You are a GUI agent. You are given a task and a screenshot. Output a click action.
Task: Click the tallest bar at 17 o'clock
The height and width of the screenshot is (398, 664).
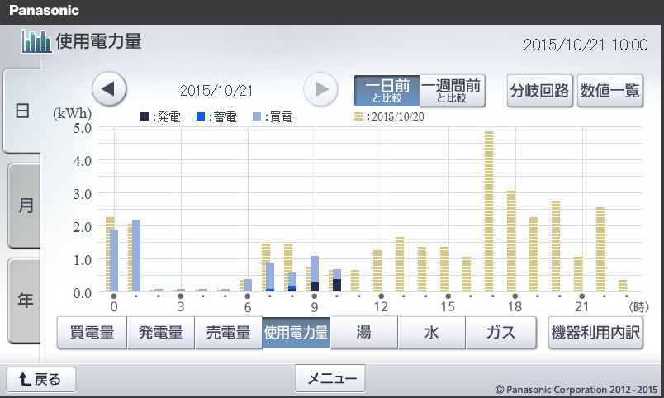click(x=489, y=211)
